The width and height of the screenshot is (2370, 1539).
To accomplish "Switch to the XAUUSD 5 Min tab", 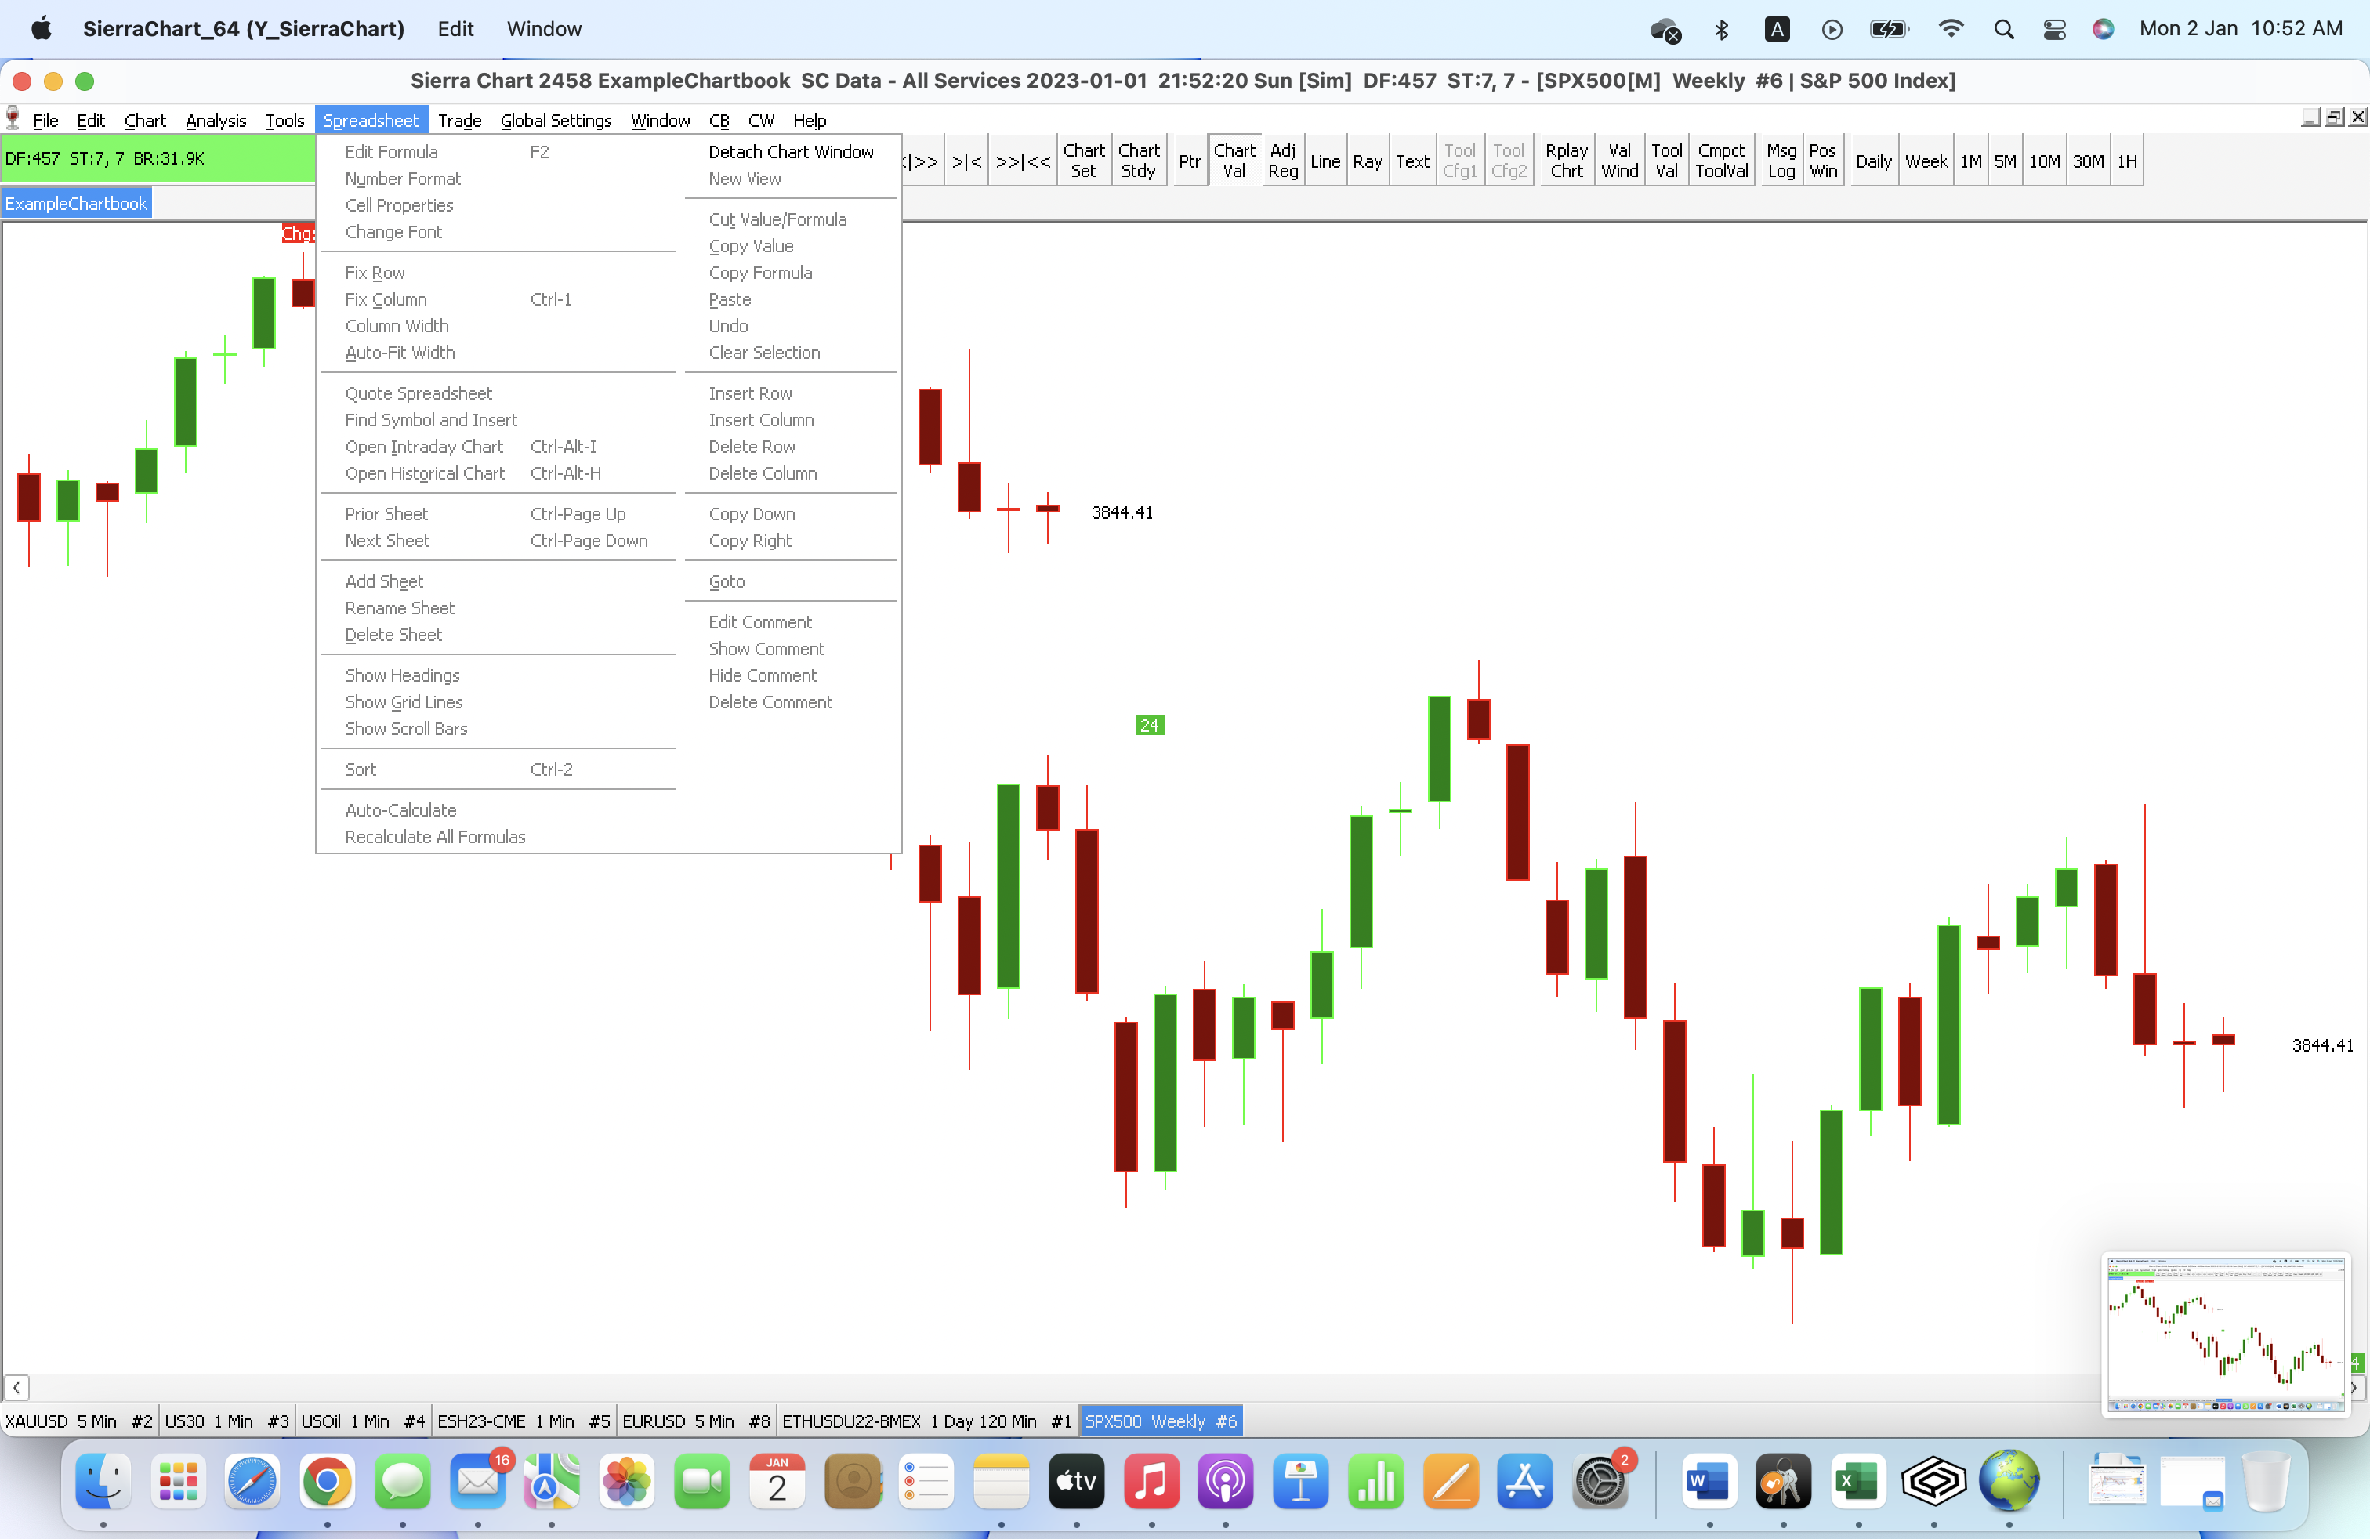I will (x=78, y=1421).
